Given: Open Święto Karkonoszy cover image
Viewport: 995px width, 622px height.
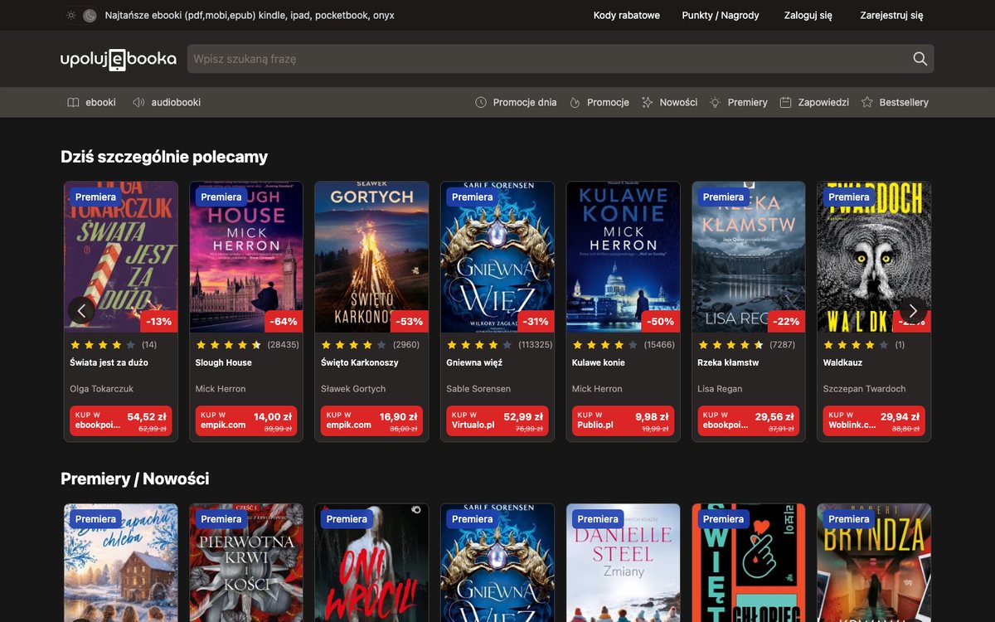Looking at the screenshot, I should pyautogui.click(x=371, y=257).
